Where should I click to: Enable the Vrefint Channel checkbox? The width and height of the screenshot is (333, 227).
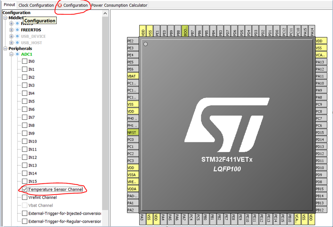pyautogui.click(x=25, y=197)
